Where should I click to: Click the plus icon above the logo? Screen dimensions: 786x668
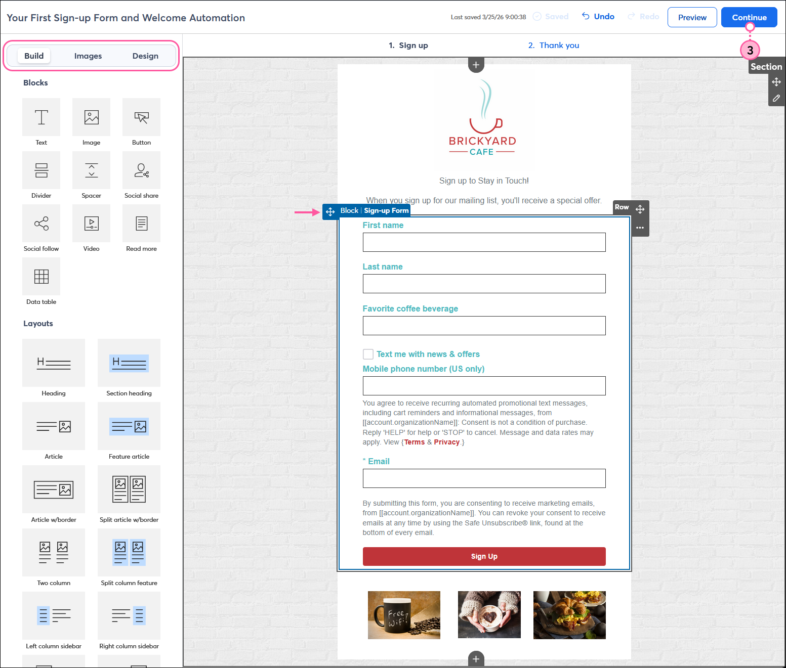tap(476, 65)
